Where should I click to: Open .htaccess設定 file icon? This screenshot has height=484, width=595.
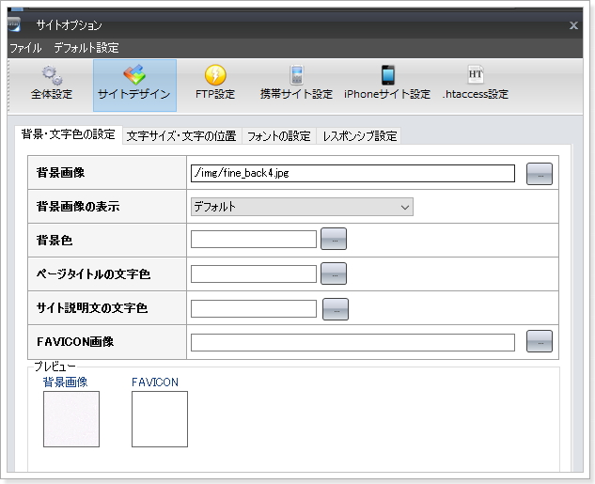475,84
